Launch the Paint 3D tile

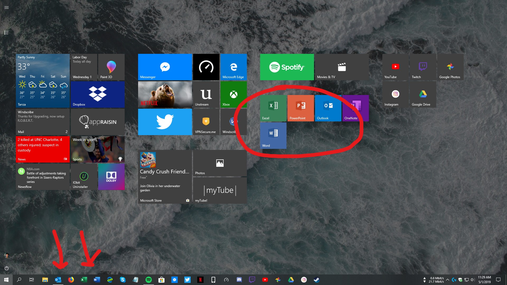pyautogui.click(x=111, y=67)
